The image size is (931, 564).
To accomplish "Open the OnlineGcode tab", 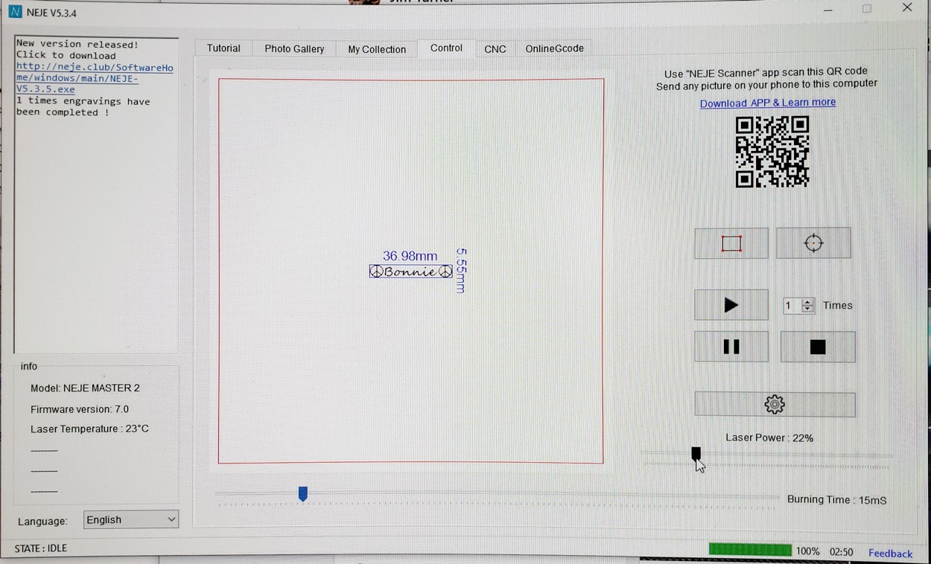I will [x=554, y=49].
